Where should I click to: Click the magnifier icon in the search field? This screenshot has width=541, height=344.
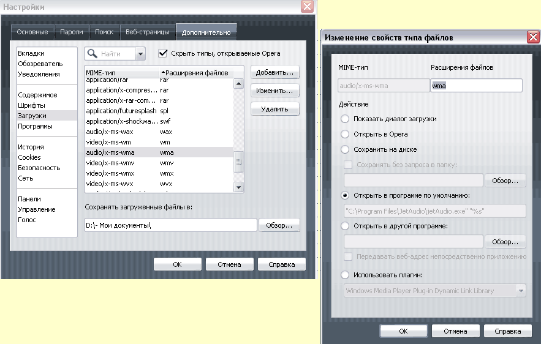[x=94, y=54]
